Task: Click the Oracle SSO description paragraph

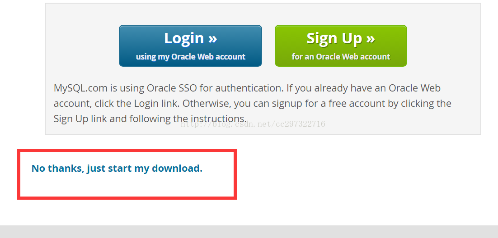Action: (252, 103)
